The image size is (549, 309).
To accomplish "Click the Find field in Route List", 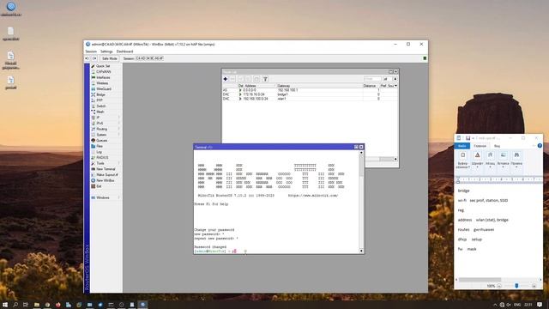I will [x=371, y=79].
